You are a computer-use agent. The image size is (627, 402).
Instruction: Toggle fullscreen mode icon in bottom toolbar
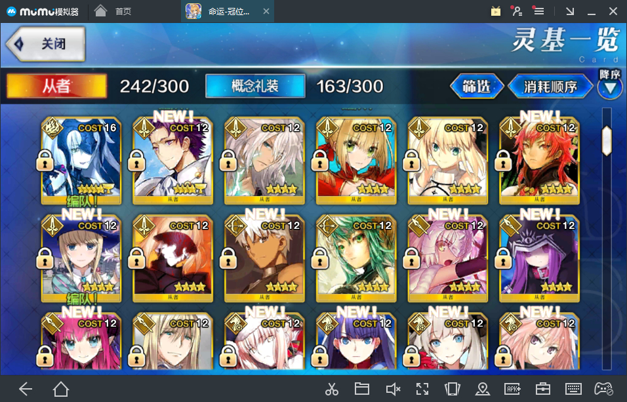pyautogui.click(x=422, y=389)
